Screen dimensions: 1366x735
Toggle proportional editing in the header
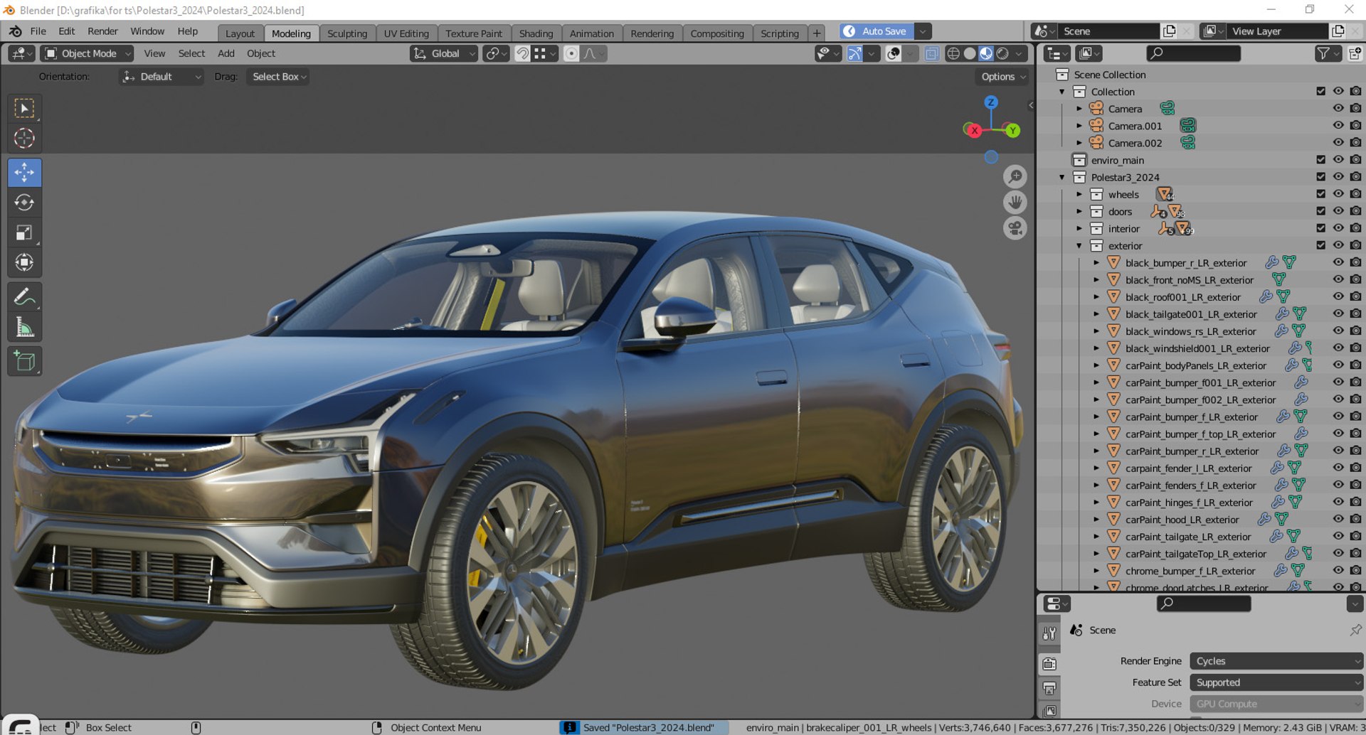[571, 53]
